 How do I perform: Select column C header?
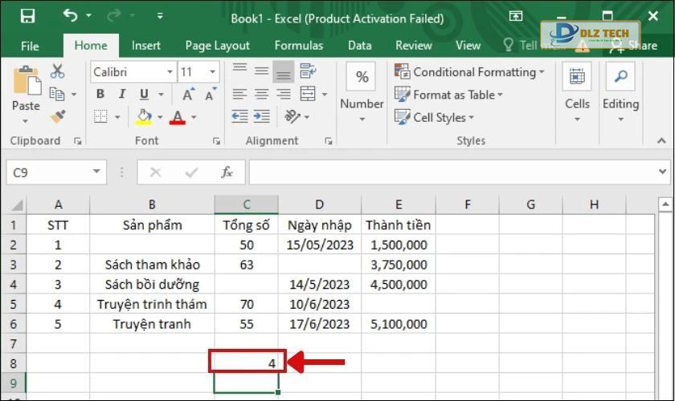(x=247, y=205)
